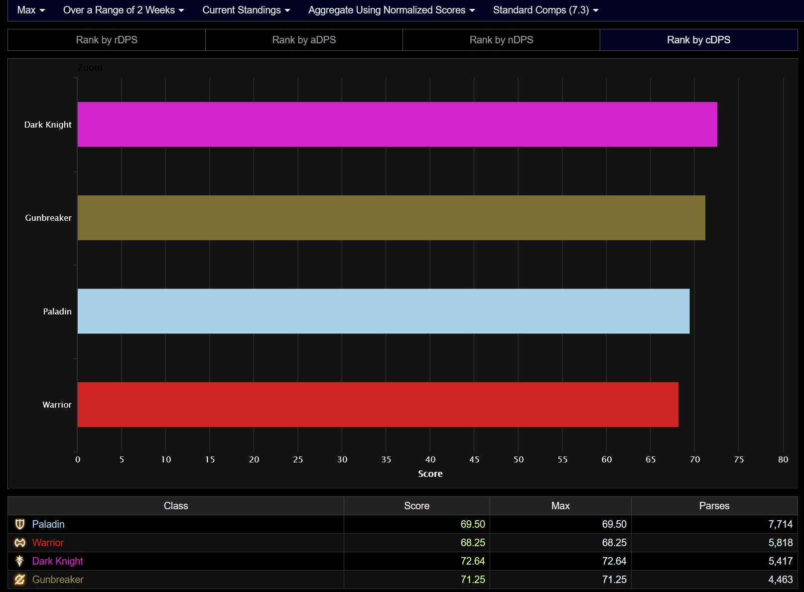Image resolution: width=804 pixels, height=592 pixels.
Task: Click the Paladin score 69.50 cell
Action: 417,524
